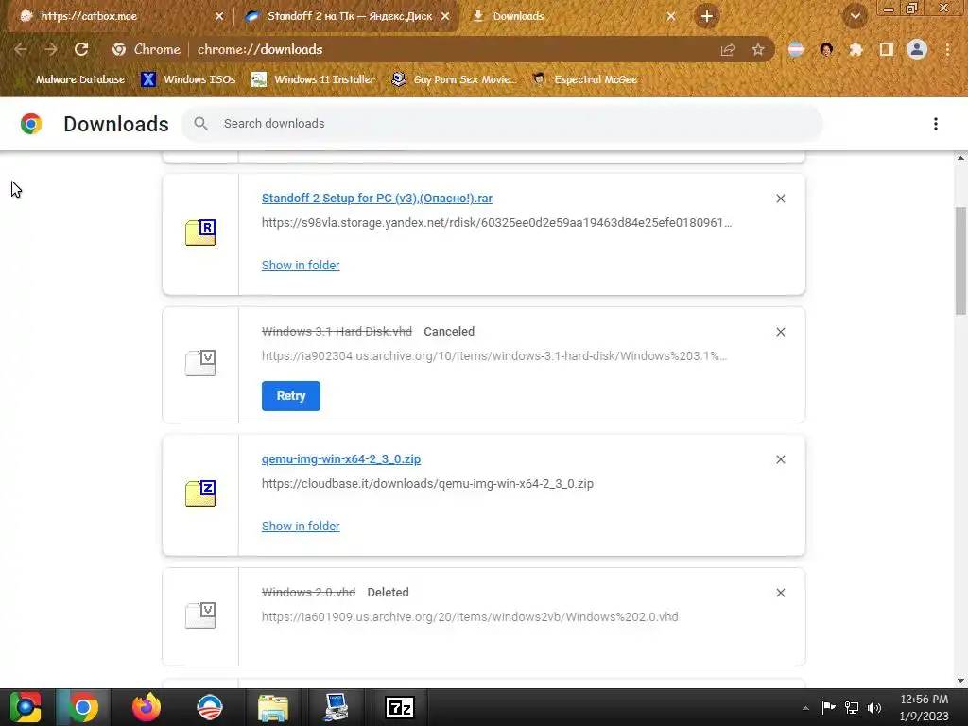Open the taskbar clock showing 12:56 PM
The width and height of the screenshot is (968, 726).
pos(925,707)
